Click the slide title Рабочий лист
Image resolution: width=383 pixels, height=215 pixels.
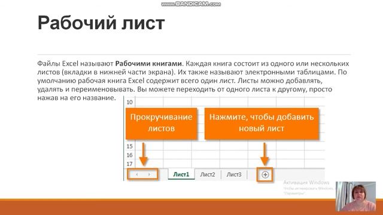(x=101, y=23)
